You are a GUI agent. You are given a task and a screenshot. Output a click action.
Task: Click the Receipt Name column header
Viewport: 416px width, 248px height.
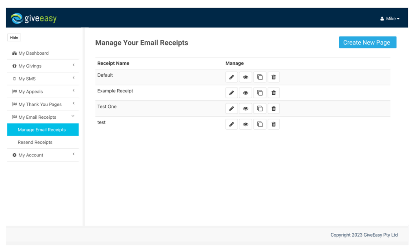[x=113, y=63]
